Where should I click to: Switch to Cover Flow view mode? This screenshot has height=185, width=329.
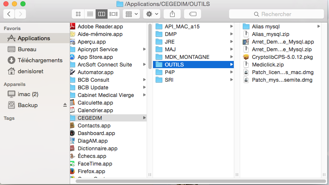point(113,14)
